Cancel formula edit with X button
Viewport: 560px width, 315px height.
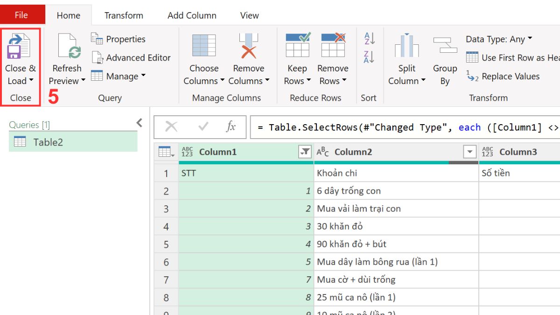pyautogui.click(x=171, y=127)
